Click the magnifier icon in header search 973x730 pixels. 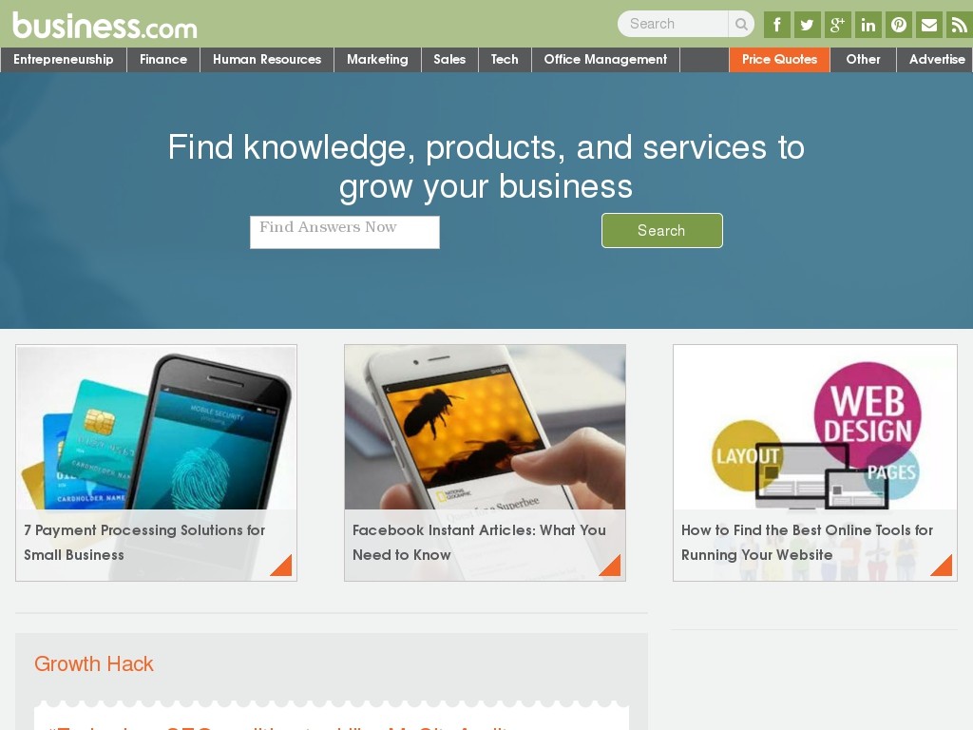click(741, 24)
